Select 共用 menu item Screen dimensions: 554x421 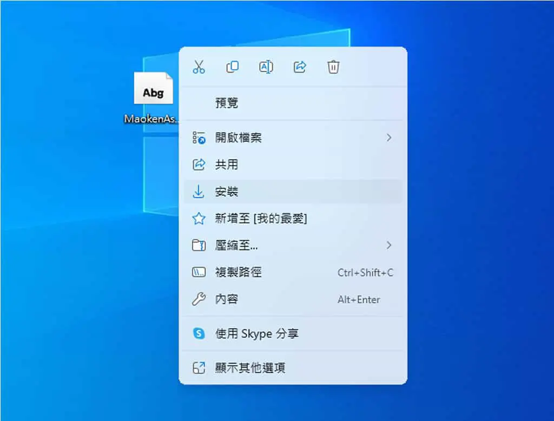[293, 165]
